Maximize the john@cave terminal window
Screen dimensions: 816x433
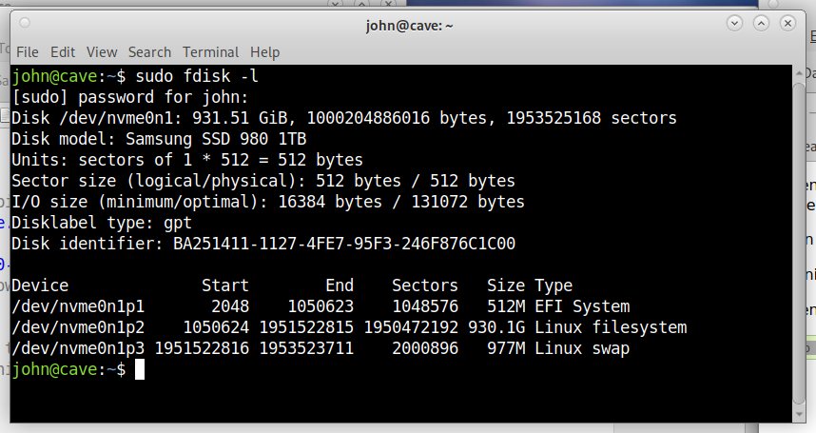coord(761,24)
